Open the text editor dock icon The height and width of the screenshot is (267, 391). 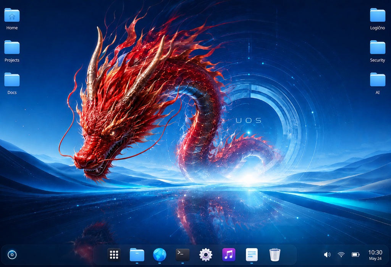(x=252, y=254)
